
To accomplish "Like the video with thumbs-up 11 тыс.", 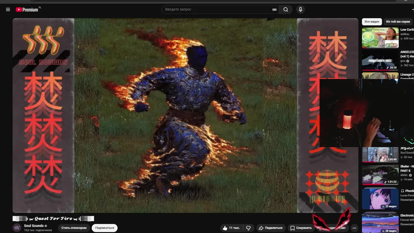I will [231, 228].
